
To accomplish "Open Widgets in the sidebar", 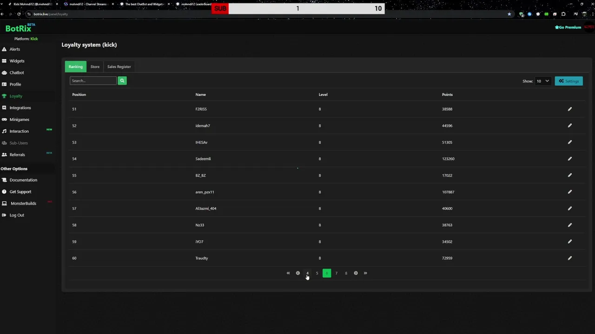I will [17, 61].
